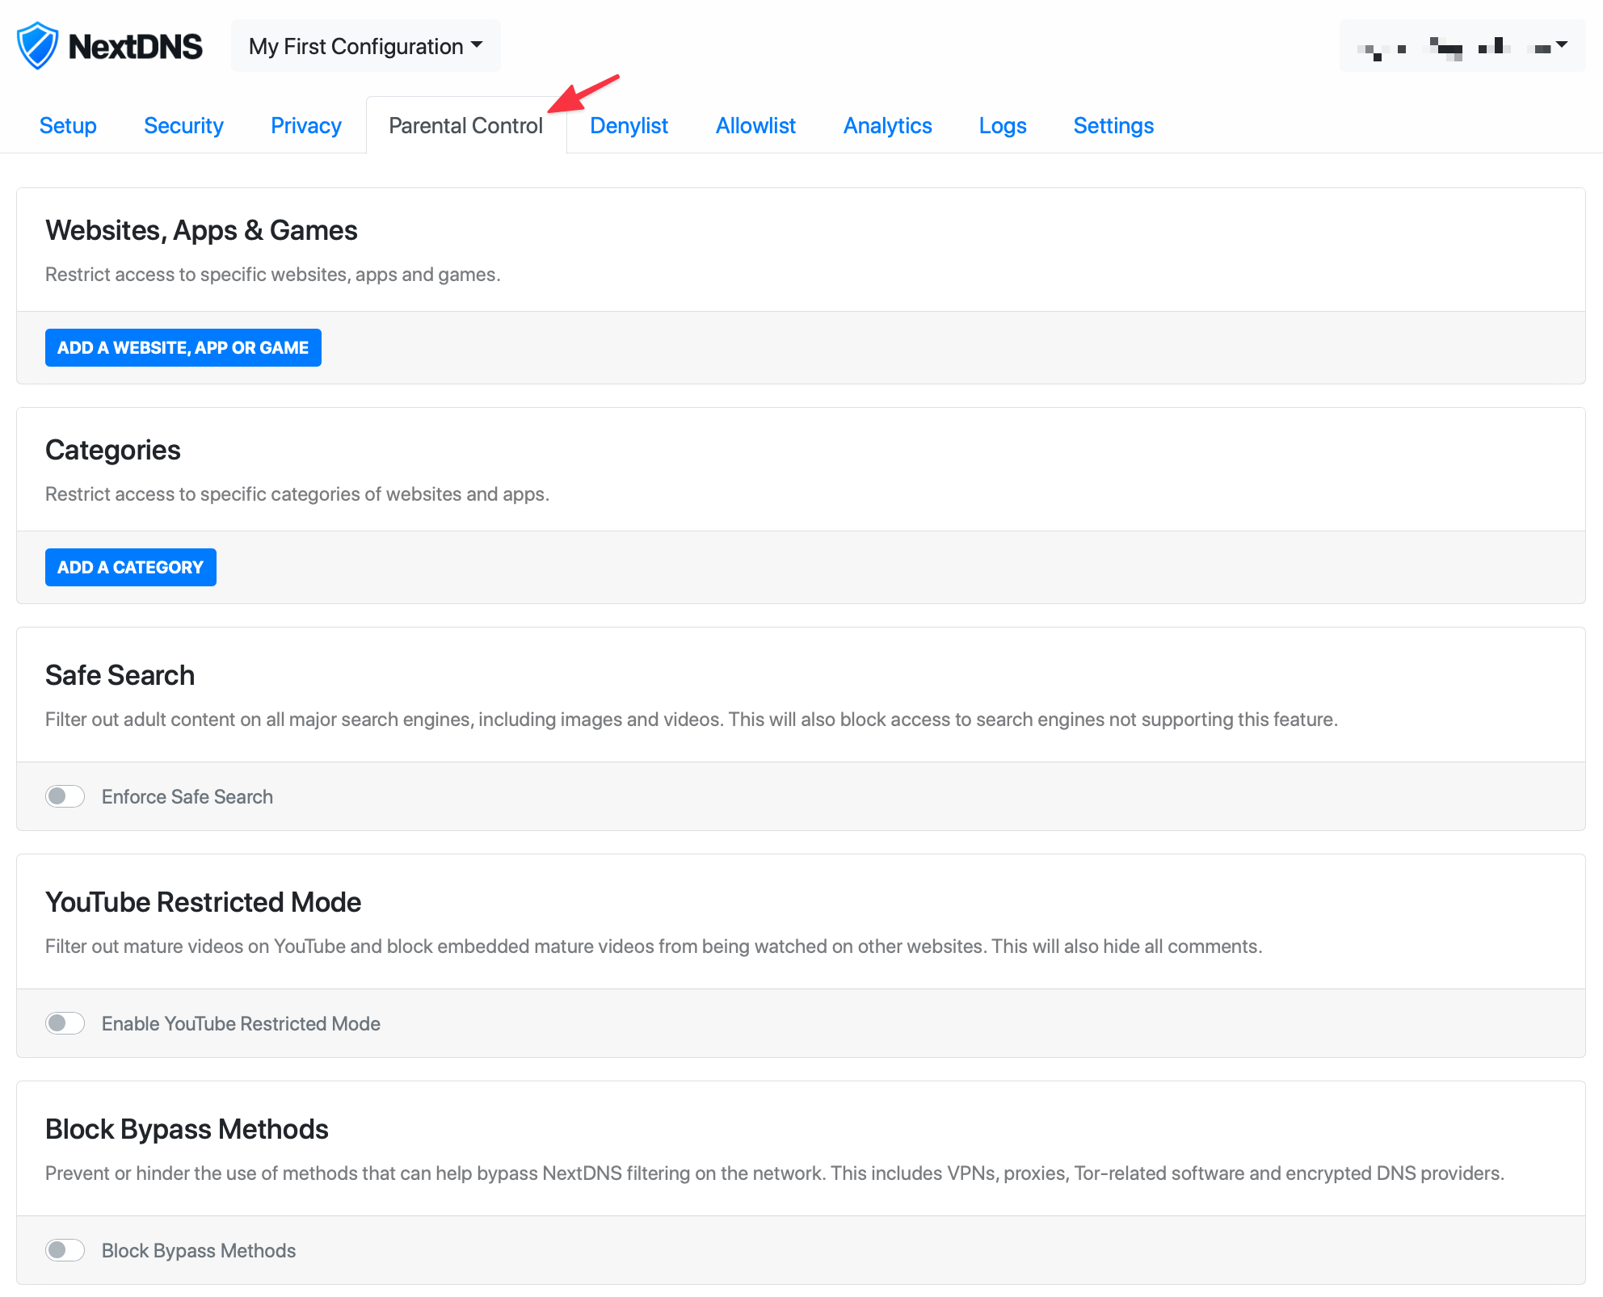The width and height of the screenshot is (1603, 1297).
Task: Click the Enable YouTube Restricted Mode label
Action: coord(241,1023)
